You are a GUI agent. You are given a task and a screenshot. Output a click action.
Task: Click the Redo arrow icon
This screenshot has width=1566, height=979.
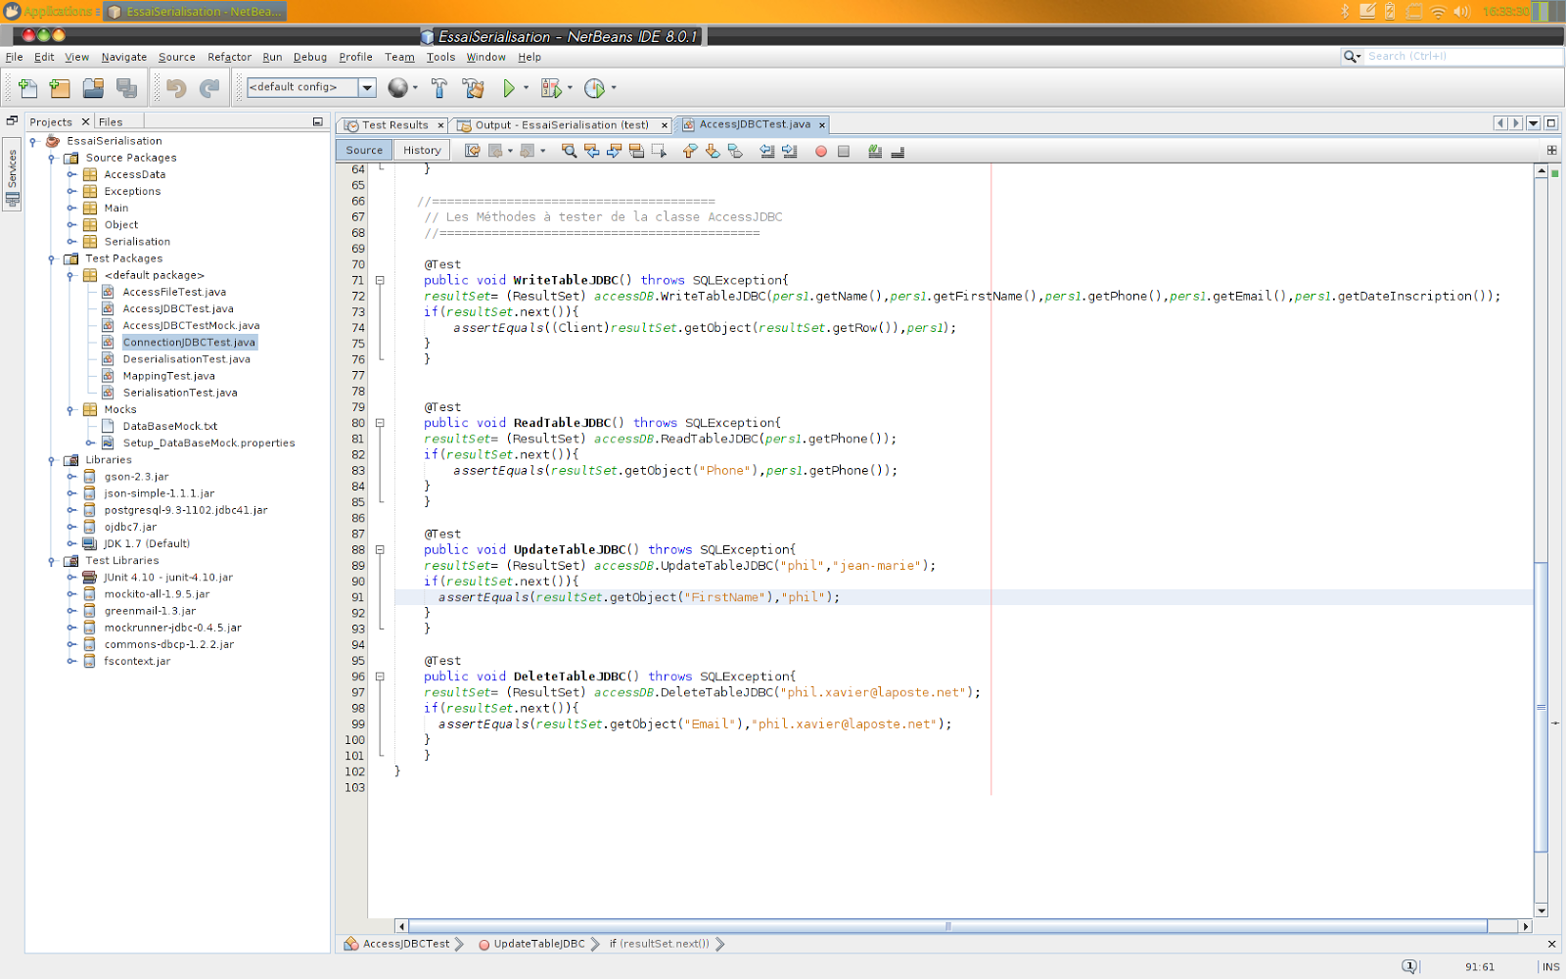209,88
